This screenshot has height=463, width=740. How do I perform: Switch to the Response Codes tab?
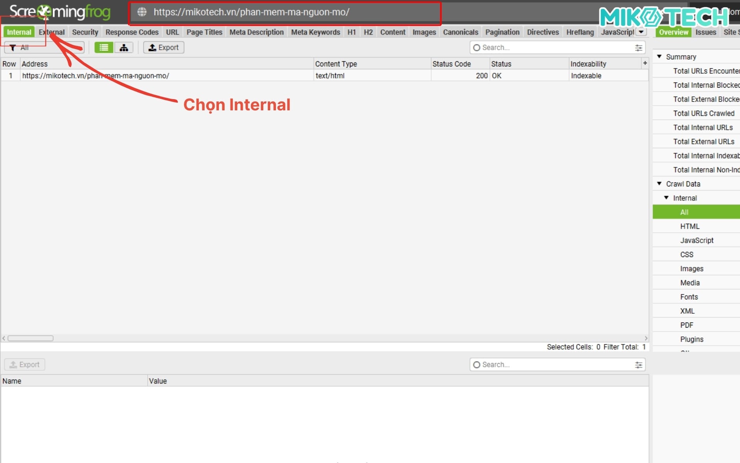pyautogui.click(x=132, y=32)
